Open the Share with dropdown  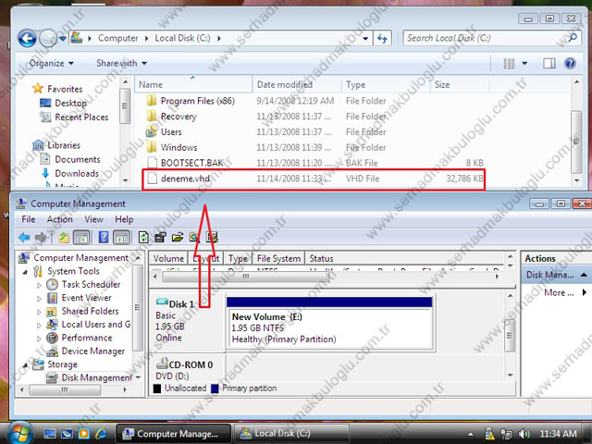click(x=121, y=63)
